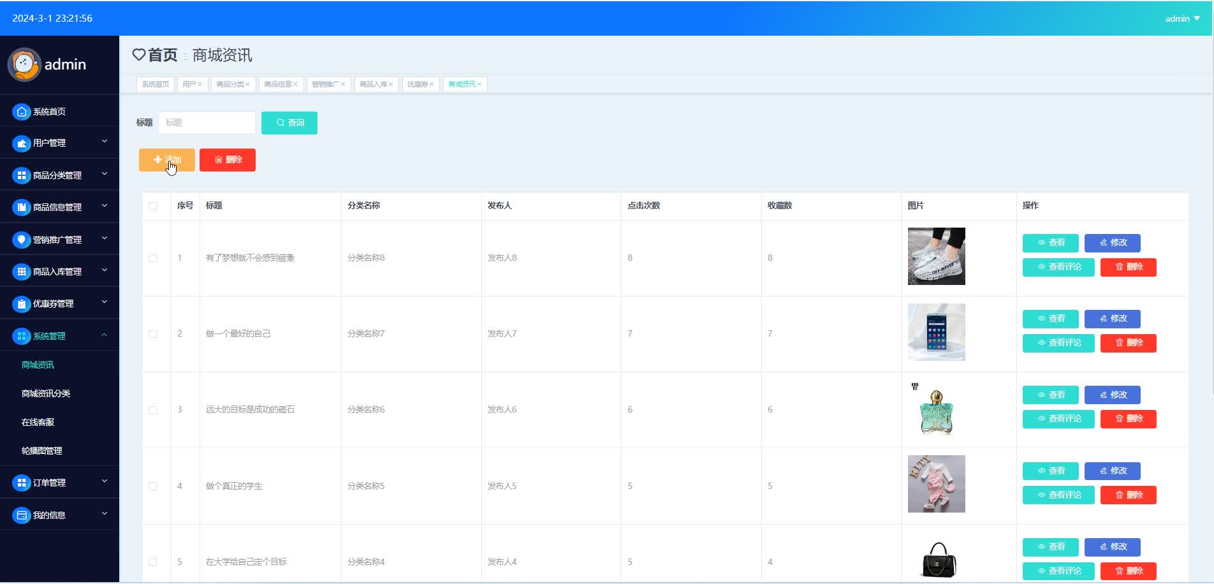Screen dimensions: 1214x584
Task: Collapse the 系统管理 menu arrow
Action: tap(105, 335)
